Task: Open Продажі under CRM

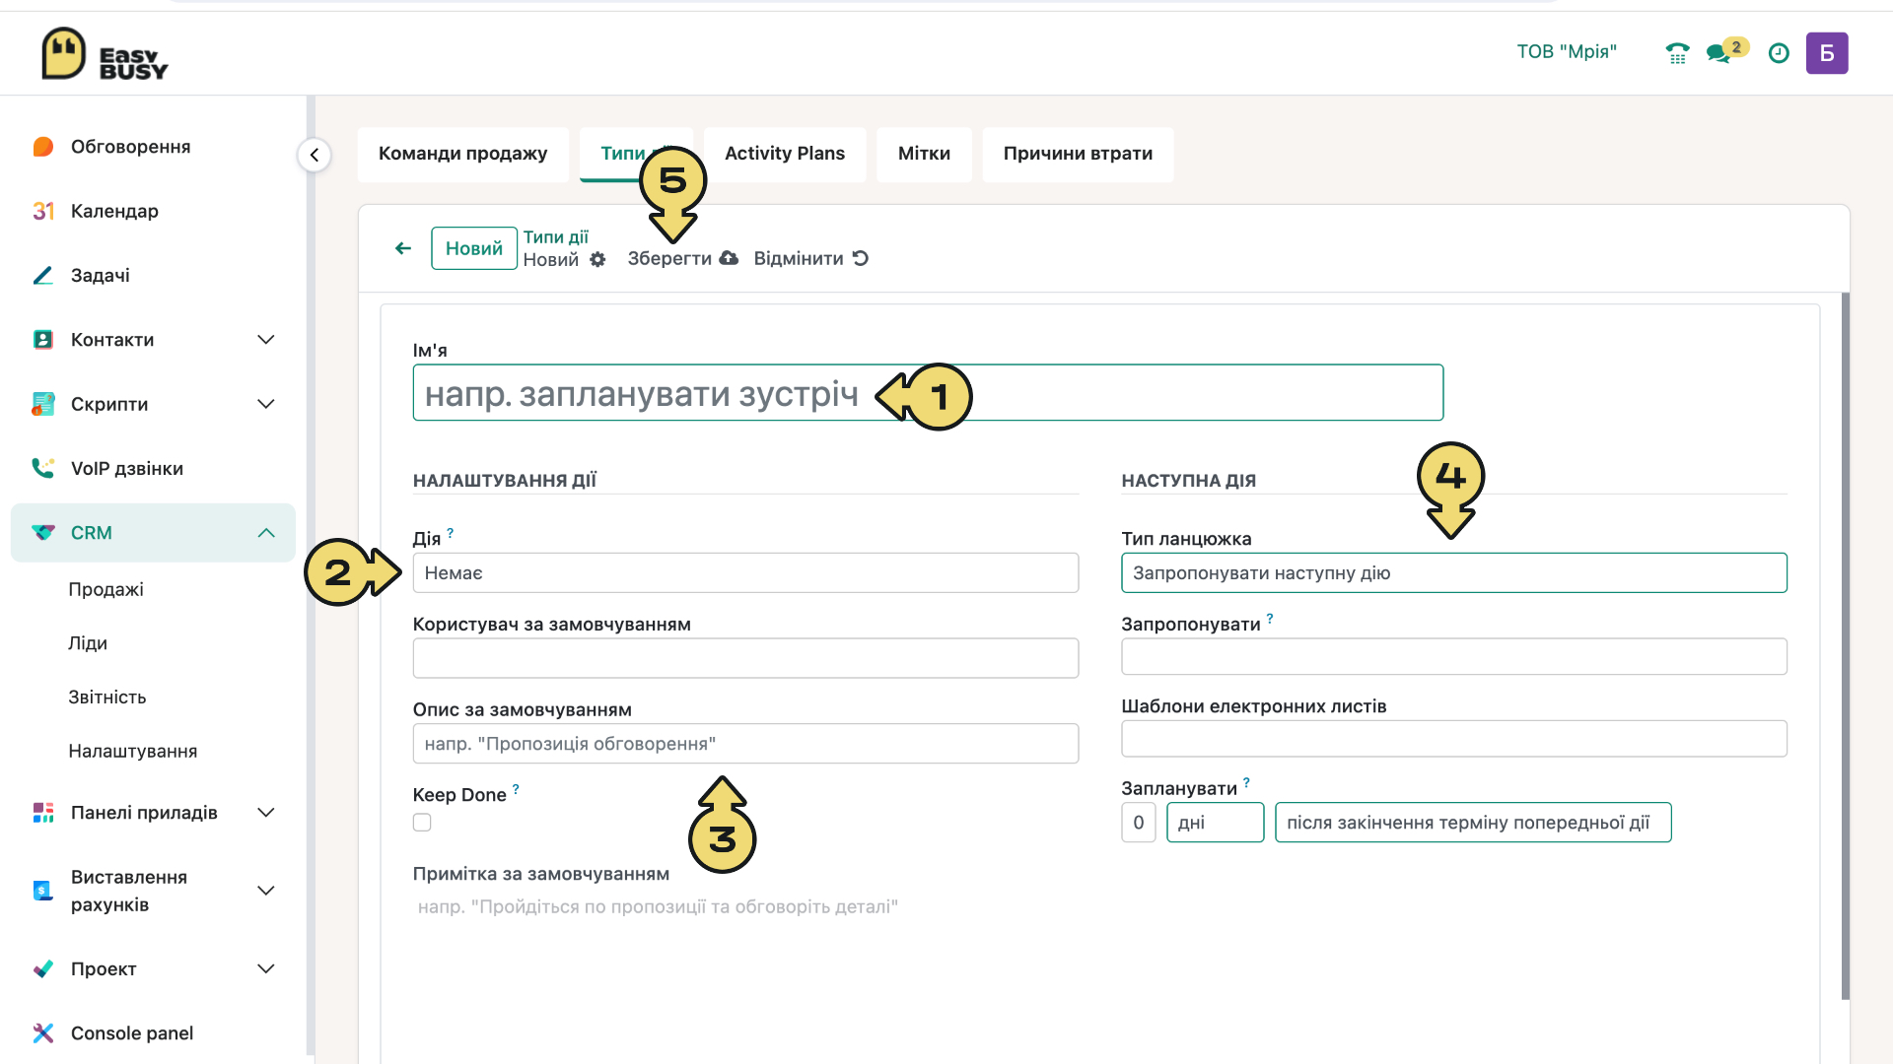Action: pyautogui.click(x=105, y=589)
